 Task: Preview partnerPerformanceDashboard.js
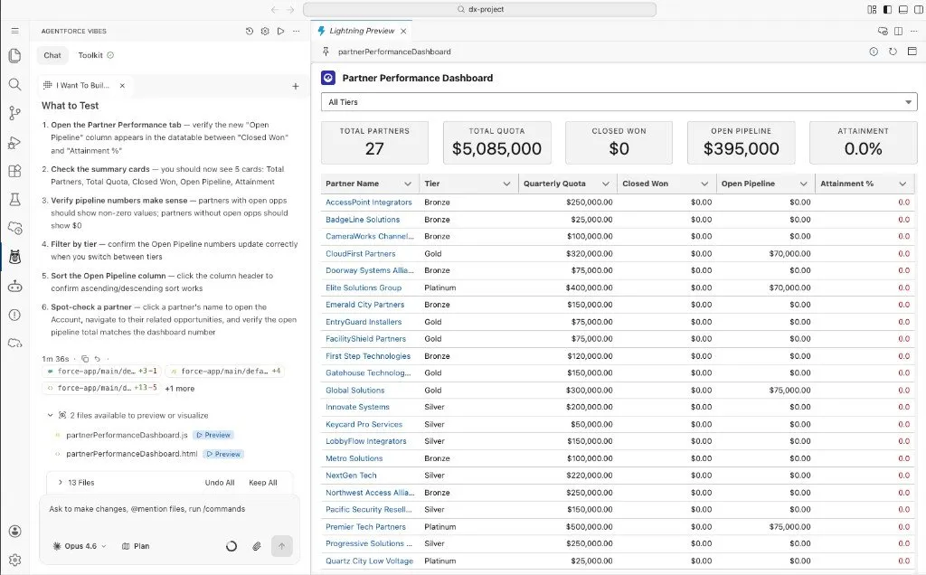click(x=213, y=435)
